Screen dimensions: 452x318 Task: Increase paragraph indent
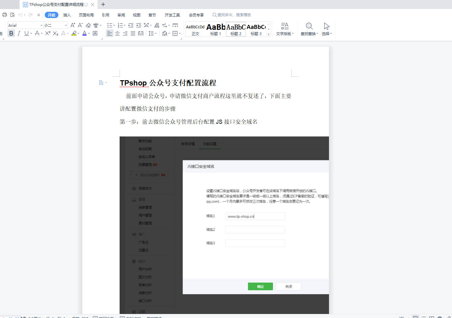click(x=139, y=25)
